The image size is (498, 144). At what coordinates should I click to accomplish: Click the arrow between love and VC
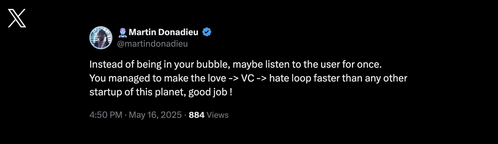coord(234,78)
